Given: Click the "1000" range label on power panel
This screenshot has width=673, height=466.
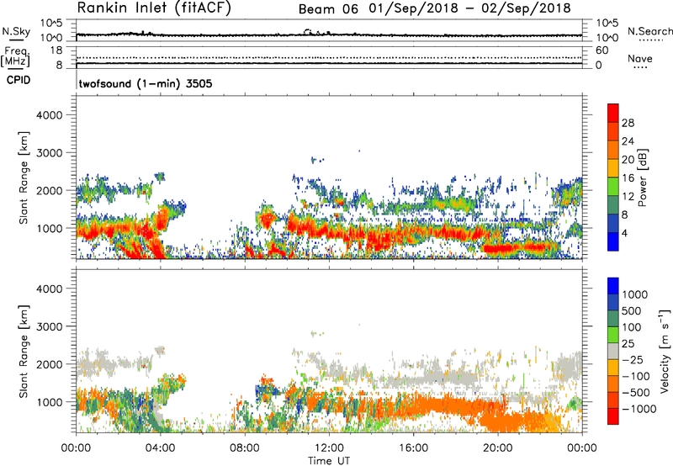Looking at the screenshot, I should pos(49,228).
